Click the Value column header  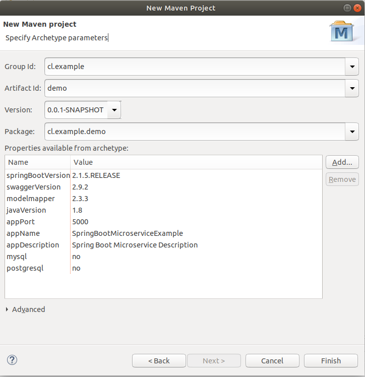tap(196, 162)
